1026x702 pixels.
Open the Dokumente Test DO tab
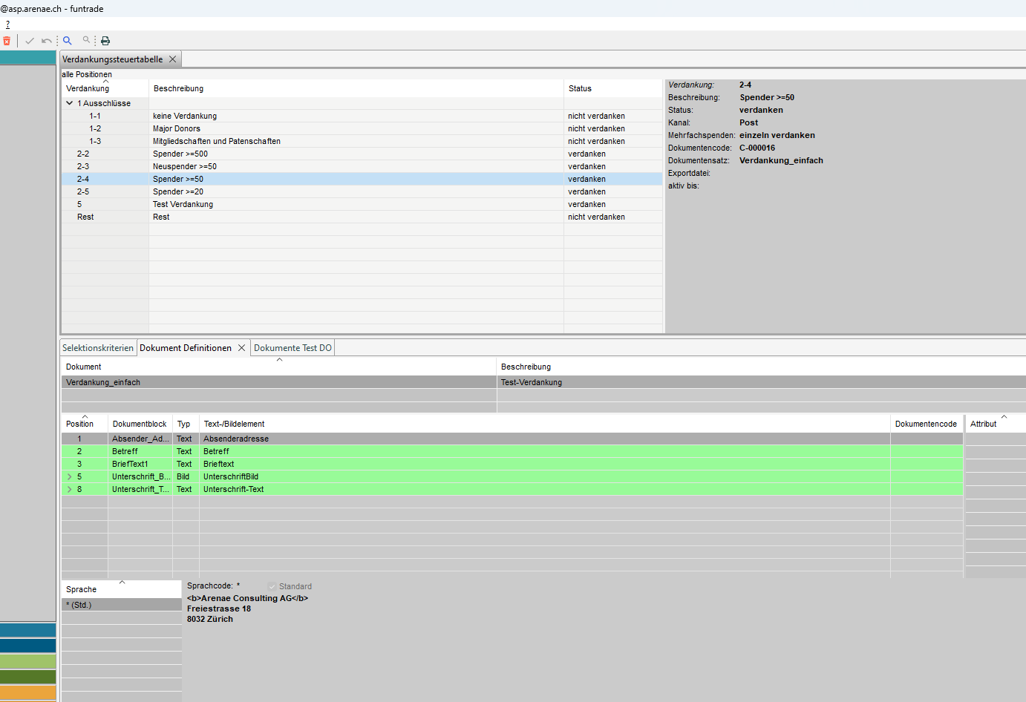pyautogui.click(x=293, y=348)
